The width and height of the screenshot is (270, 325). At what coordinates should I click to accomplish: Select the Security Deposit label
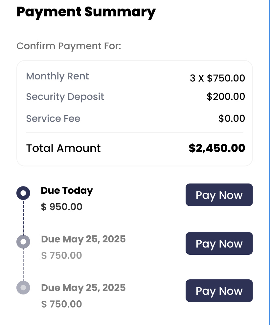click(x=65, y=97)
